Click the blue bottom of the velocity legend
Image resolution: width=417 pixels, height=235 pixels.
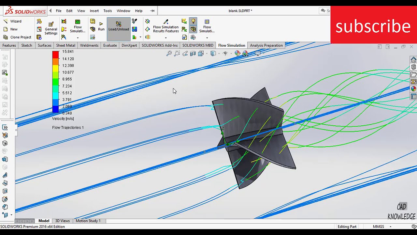point(55,109)
